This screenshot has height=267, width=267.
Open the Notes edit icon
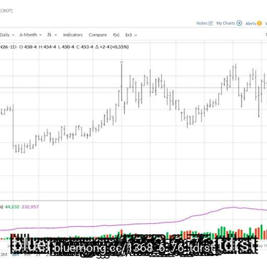211,23
